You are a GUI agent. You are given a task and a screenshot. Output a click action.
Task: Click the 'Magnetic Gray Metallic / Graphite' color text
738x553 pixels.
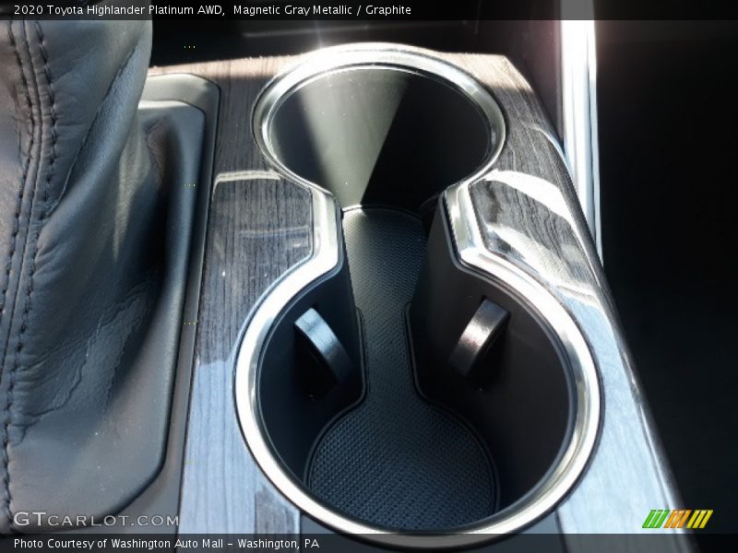[322, 10]
